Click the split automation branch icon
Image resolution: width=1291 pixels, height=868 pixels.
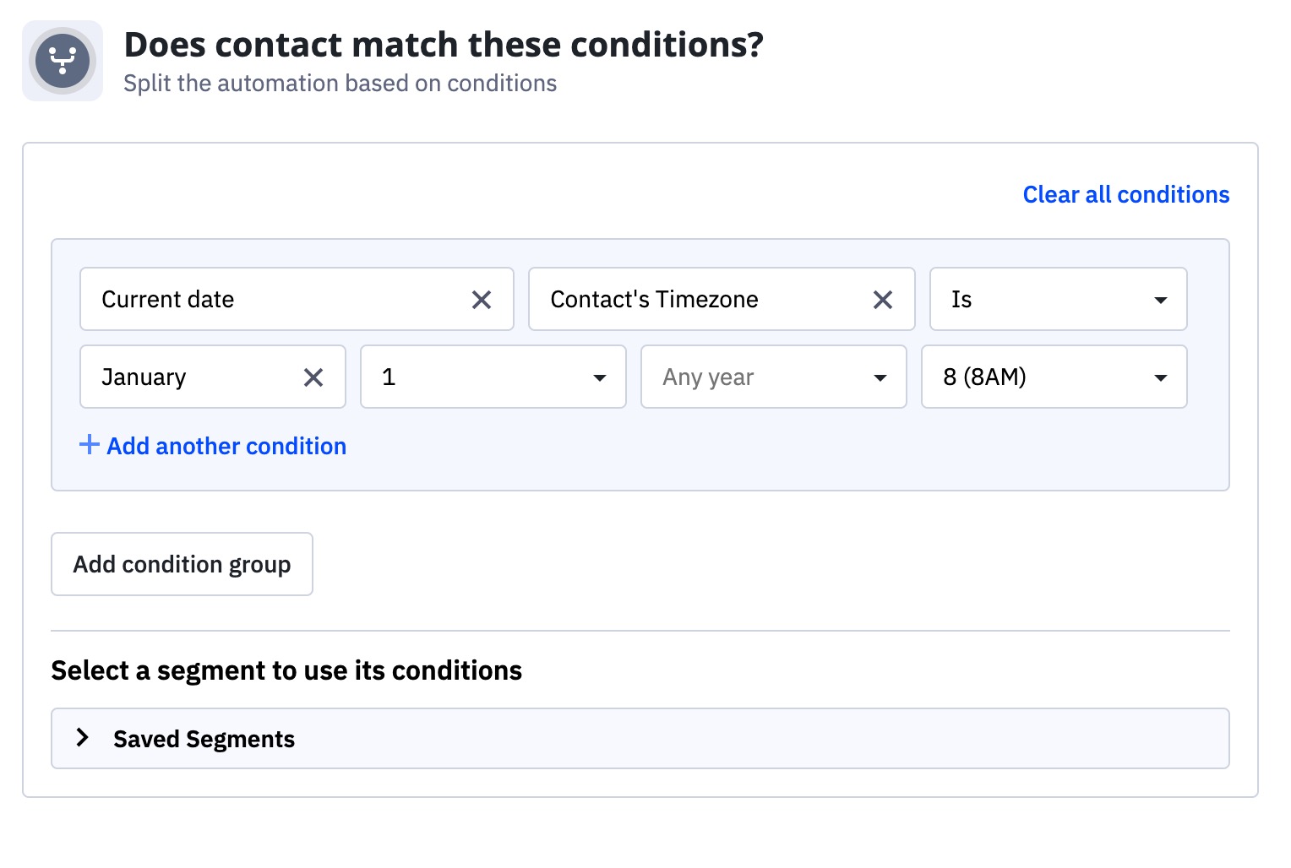(x=63, y=61)
